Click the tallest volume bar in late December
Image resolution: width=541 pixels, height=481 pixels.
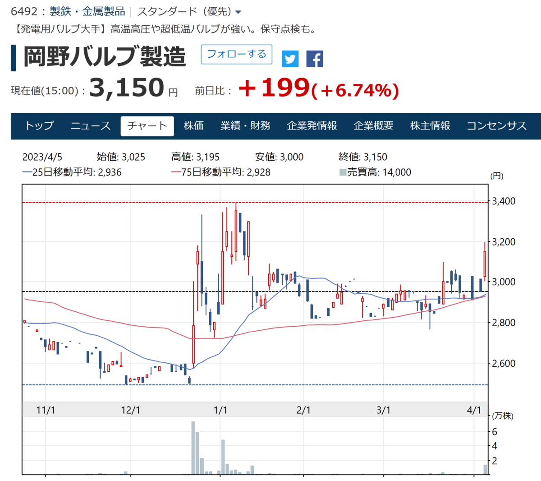(193, 448)
